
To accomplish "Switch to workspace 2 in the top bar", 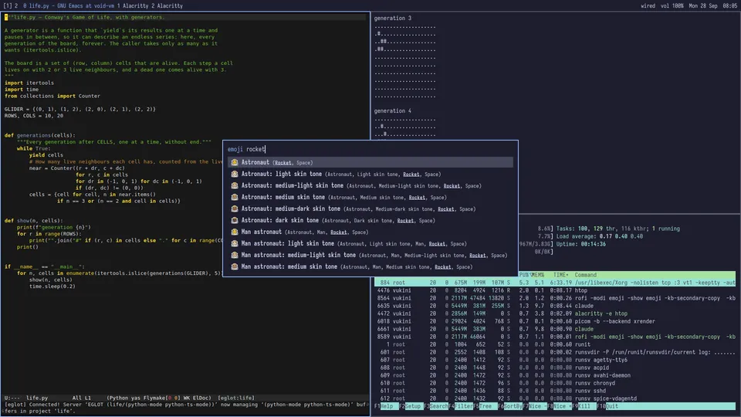I will [16, 5].
